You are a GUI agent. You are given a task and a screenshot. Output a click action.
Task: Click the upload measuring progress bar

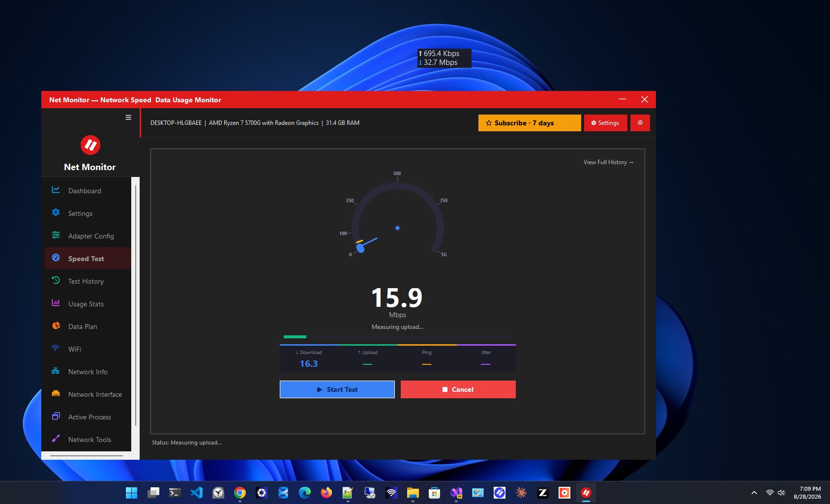tap(398, 337)
